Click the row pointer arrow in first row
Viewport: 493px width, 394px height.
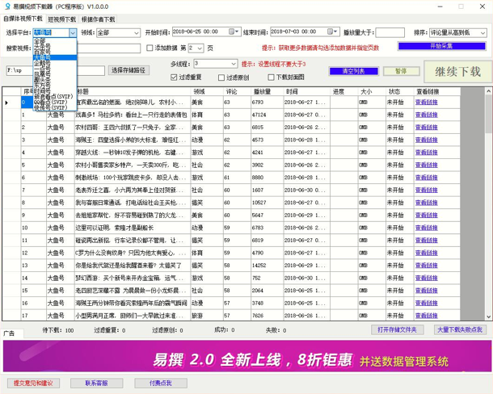[6, 103]
